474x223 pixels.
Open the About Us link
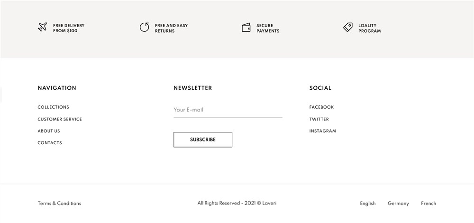(x=49, y=131)
